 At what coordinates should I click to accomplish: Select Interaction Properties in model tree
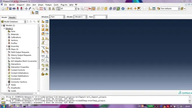click(20, 67)
